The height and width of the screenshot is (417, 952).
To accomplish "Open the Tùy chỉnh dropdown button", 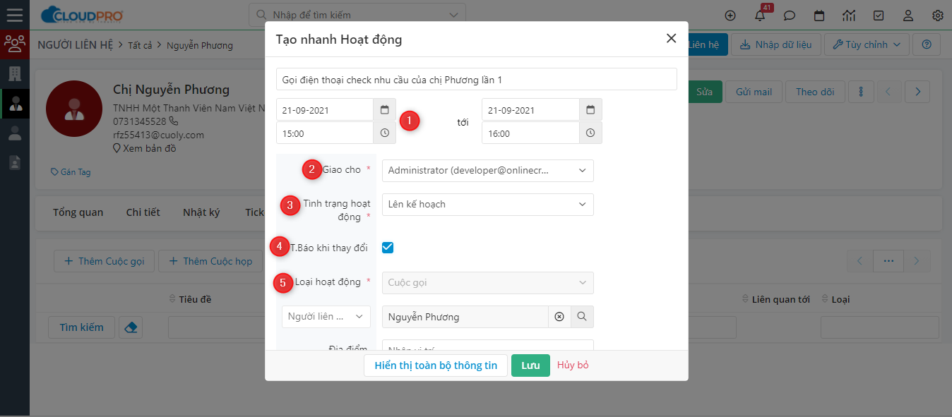I will [x=867, y=44].
